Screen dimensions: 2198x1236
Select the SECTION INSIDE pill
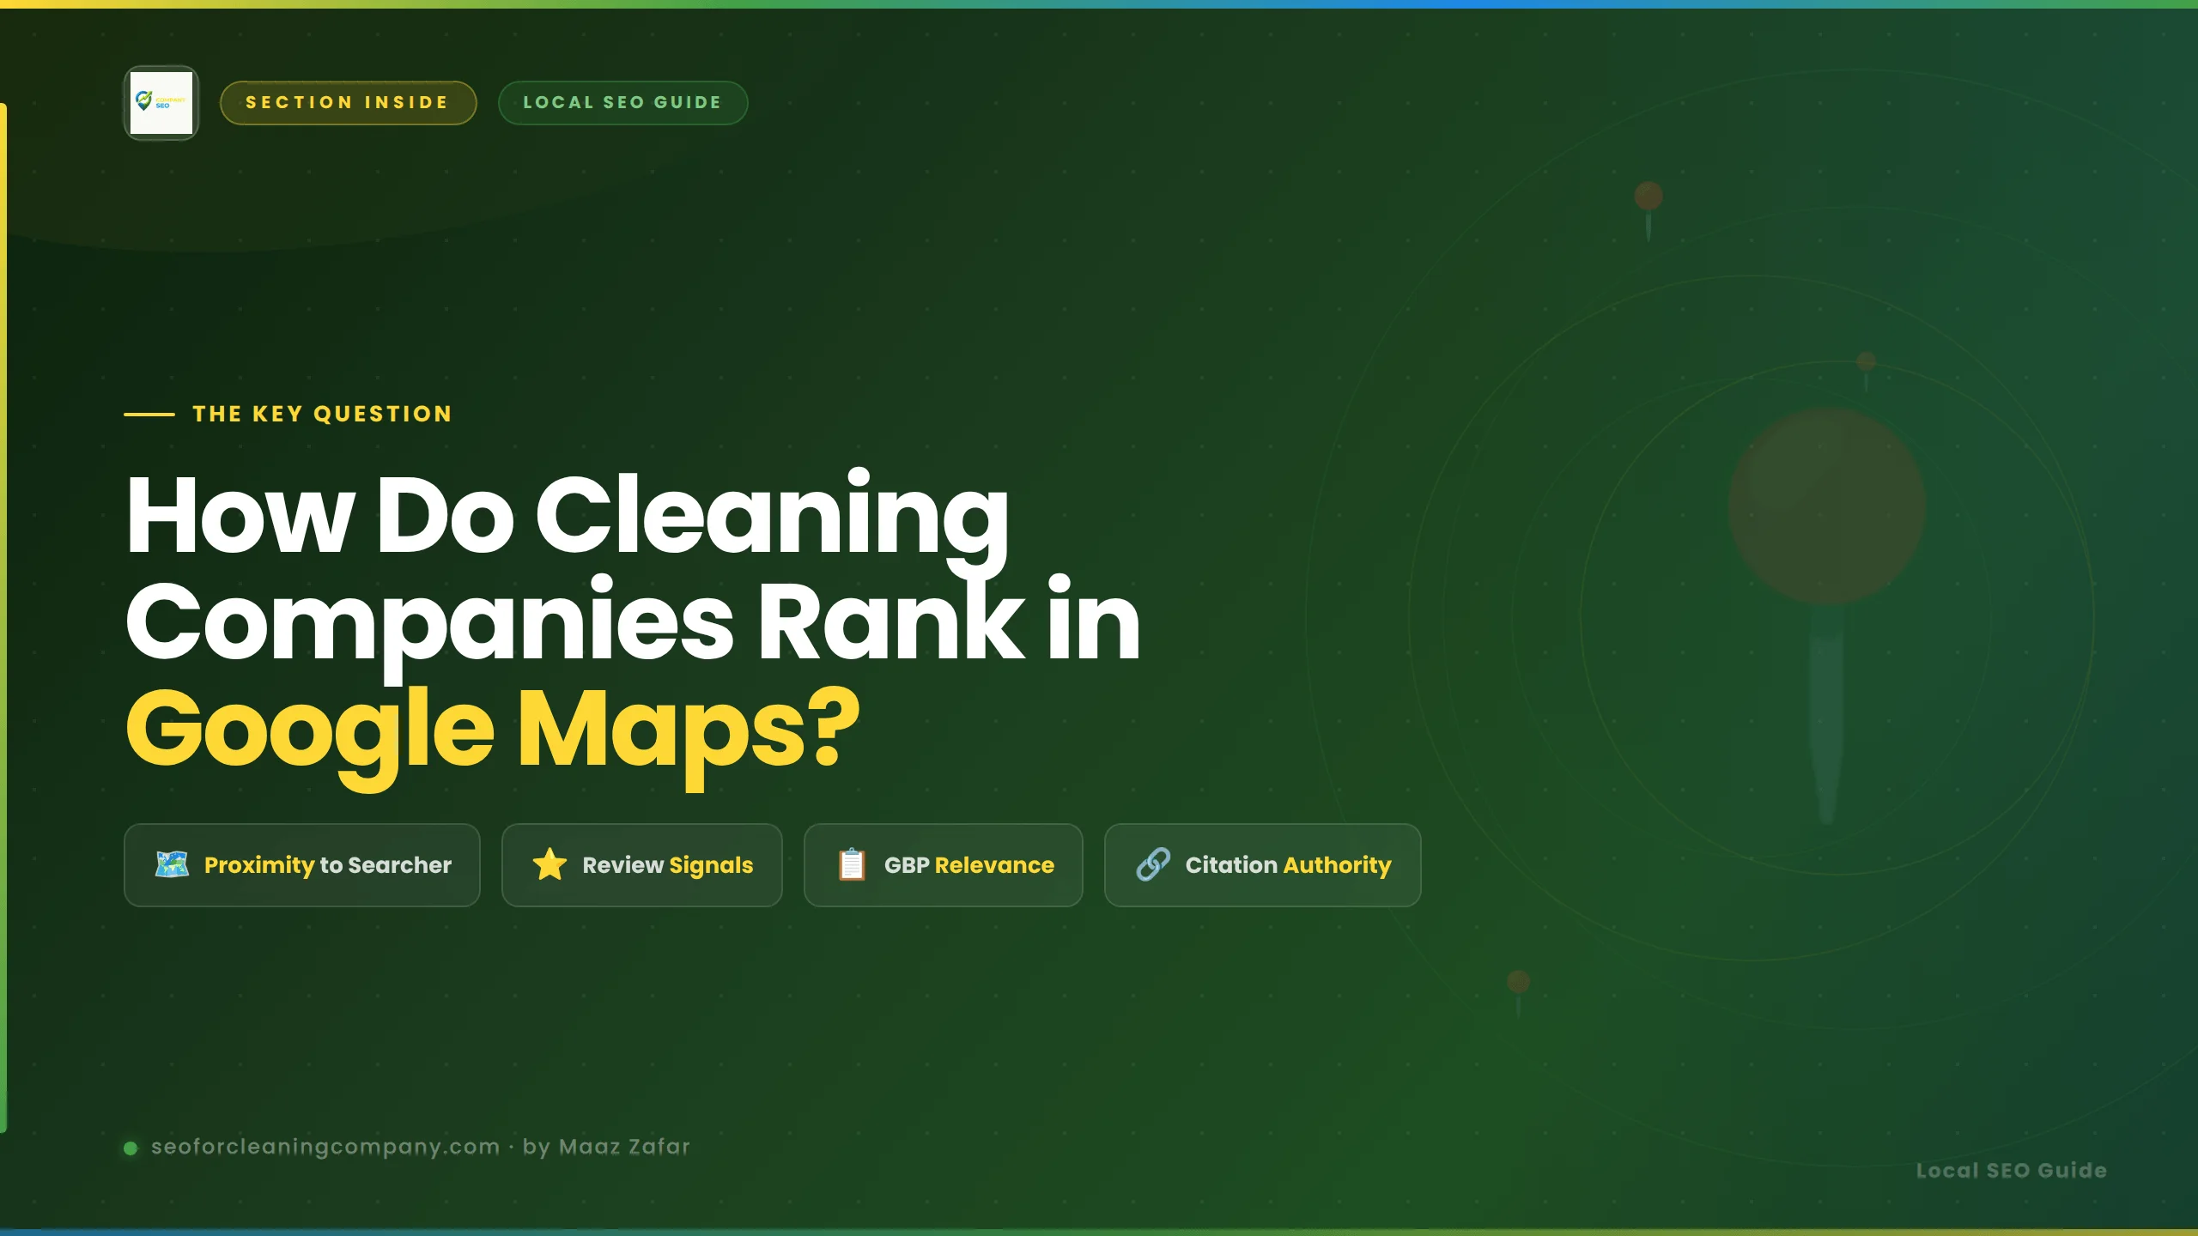tap(348, 103)
